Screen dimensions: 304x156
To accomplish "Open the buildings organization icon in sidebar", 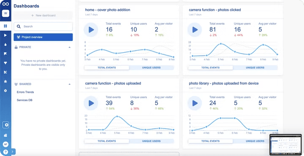I will (x=5, y=135).
